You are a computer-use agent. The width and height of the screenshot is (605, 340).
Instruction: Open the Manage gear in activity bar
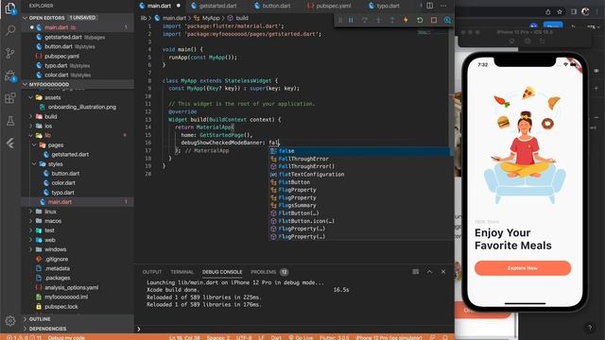[10, 320]
